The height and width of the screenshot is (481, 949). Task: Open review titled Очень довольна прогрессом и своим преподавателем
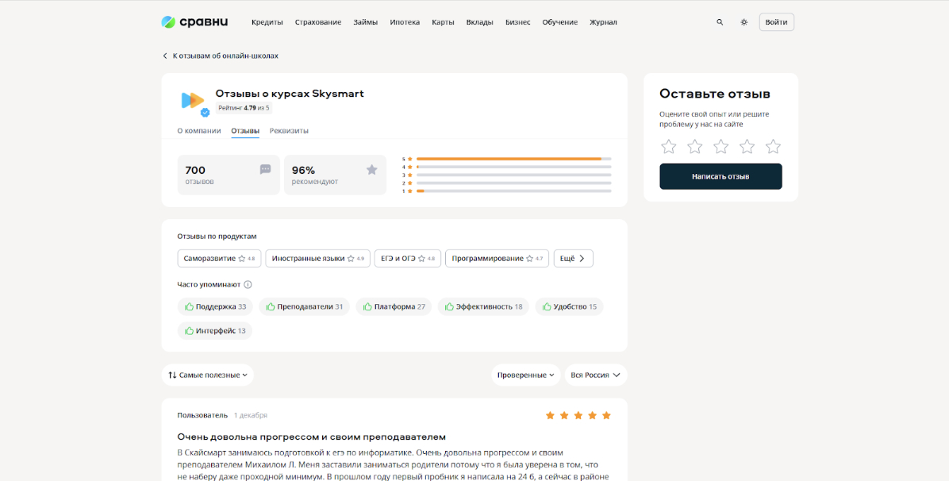[x=312, y=437]
